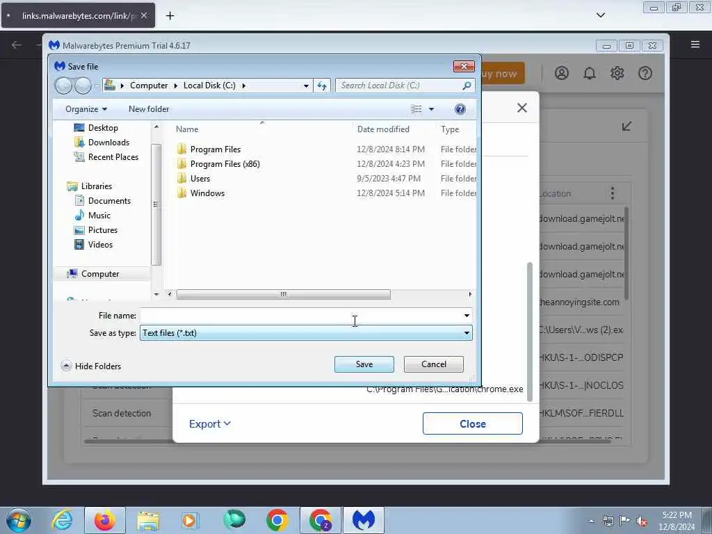Expand the address bar history dropdown
712x534 pixels.
pos(306,86)
